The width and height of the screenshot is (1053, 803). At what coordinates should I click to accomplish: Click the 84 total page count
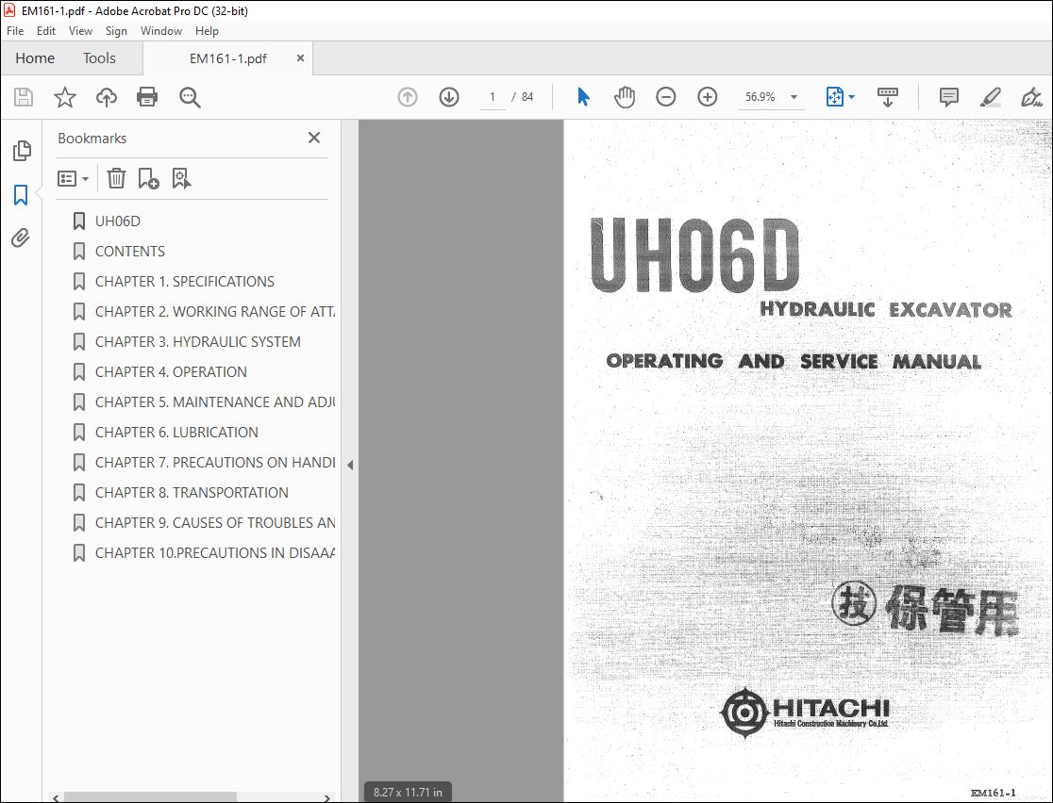pyautogui.click(x=527, y=97)
